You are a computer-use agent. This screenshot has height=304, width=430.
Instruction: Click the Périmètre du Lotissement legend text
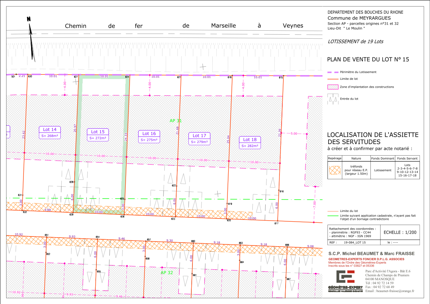click(358, 72)
